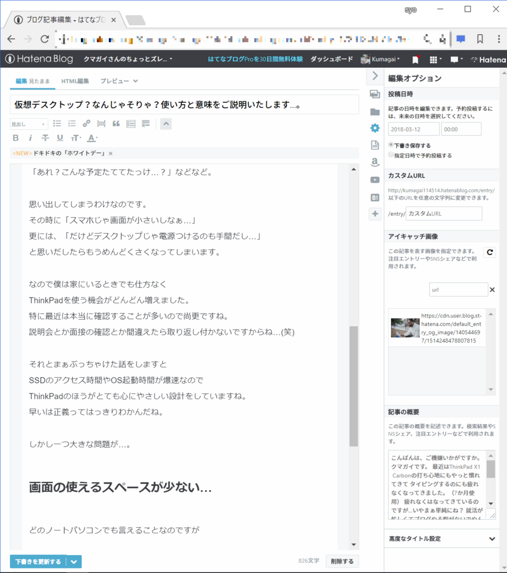Click the 下書きを更新する button
The image size is (507, 573).
click(38, 562)
